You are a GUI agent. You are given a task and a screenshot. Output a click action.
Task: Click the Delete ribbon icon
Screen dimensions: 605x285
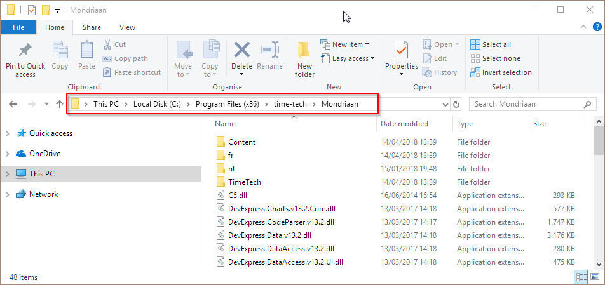(x=242, y=50)
